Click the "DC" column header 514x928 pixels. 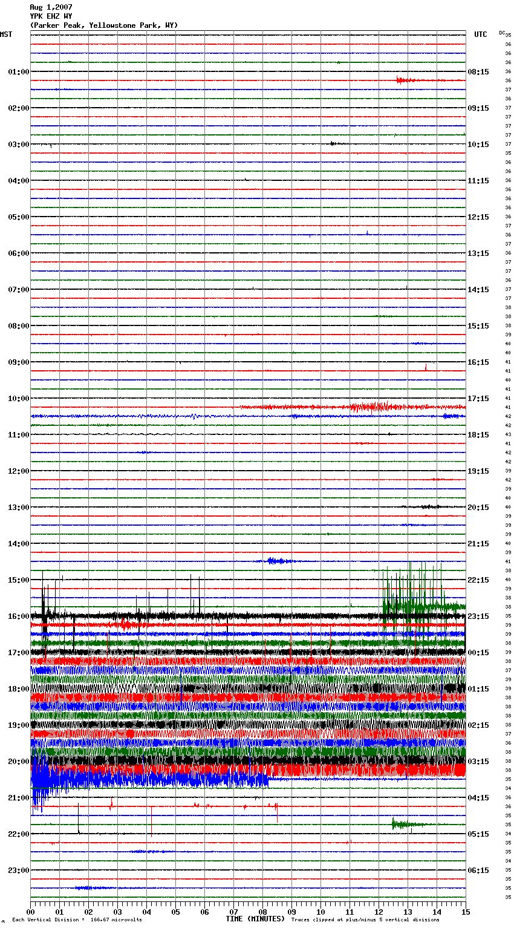point(501,33)
